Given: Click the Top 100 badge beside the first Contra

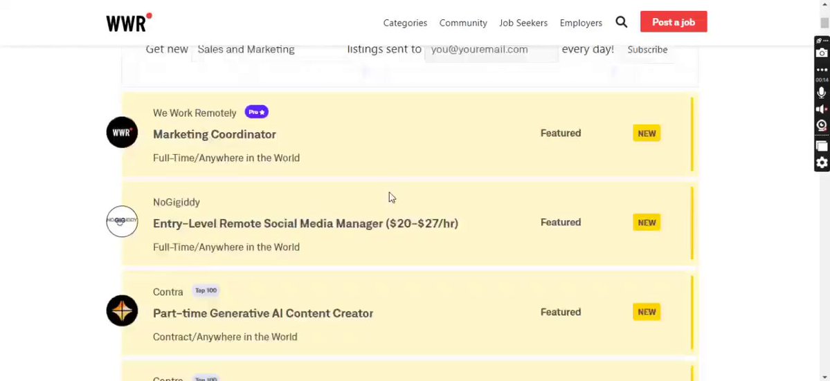Looking at the screenshot, I should (x=206, y=290).
